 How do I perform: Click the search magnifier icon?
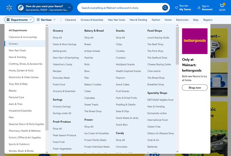tap(165, 8)
